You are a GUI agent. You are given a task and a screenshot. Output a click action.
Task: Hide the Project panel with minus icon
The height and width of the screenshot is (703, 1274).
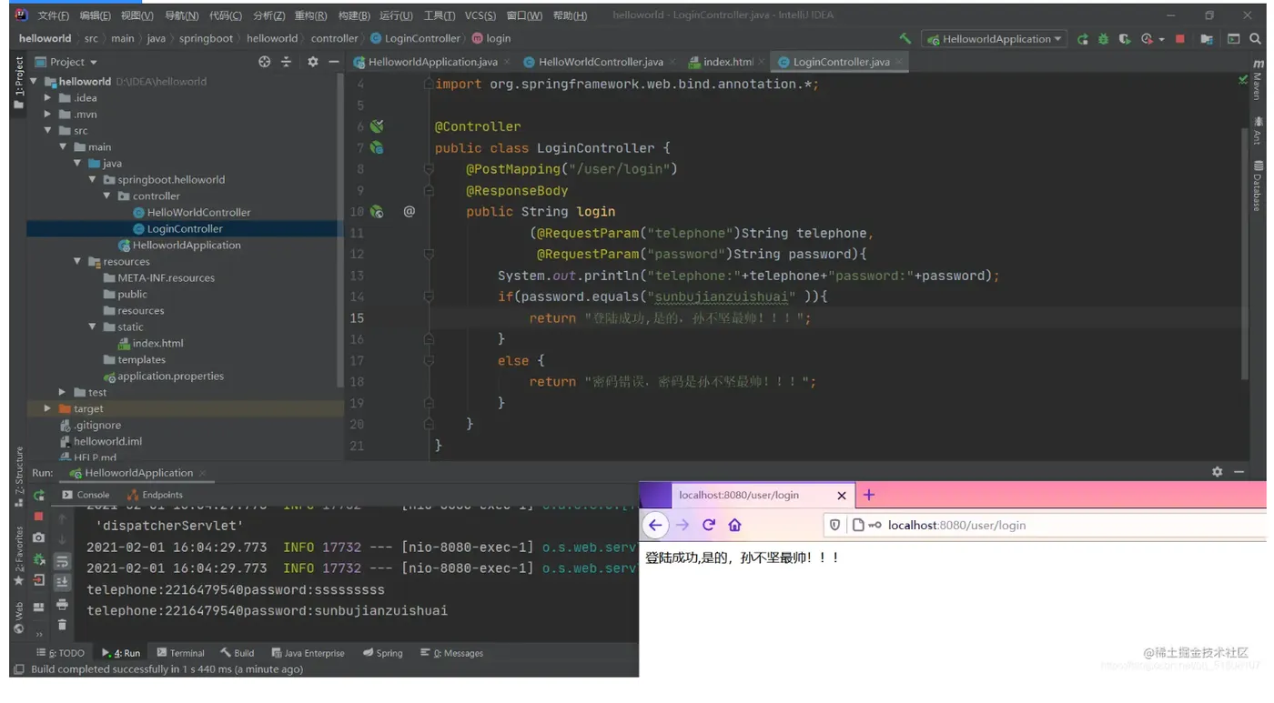click(333, 62)
